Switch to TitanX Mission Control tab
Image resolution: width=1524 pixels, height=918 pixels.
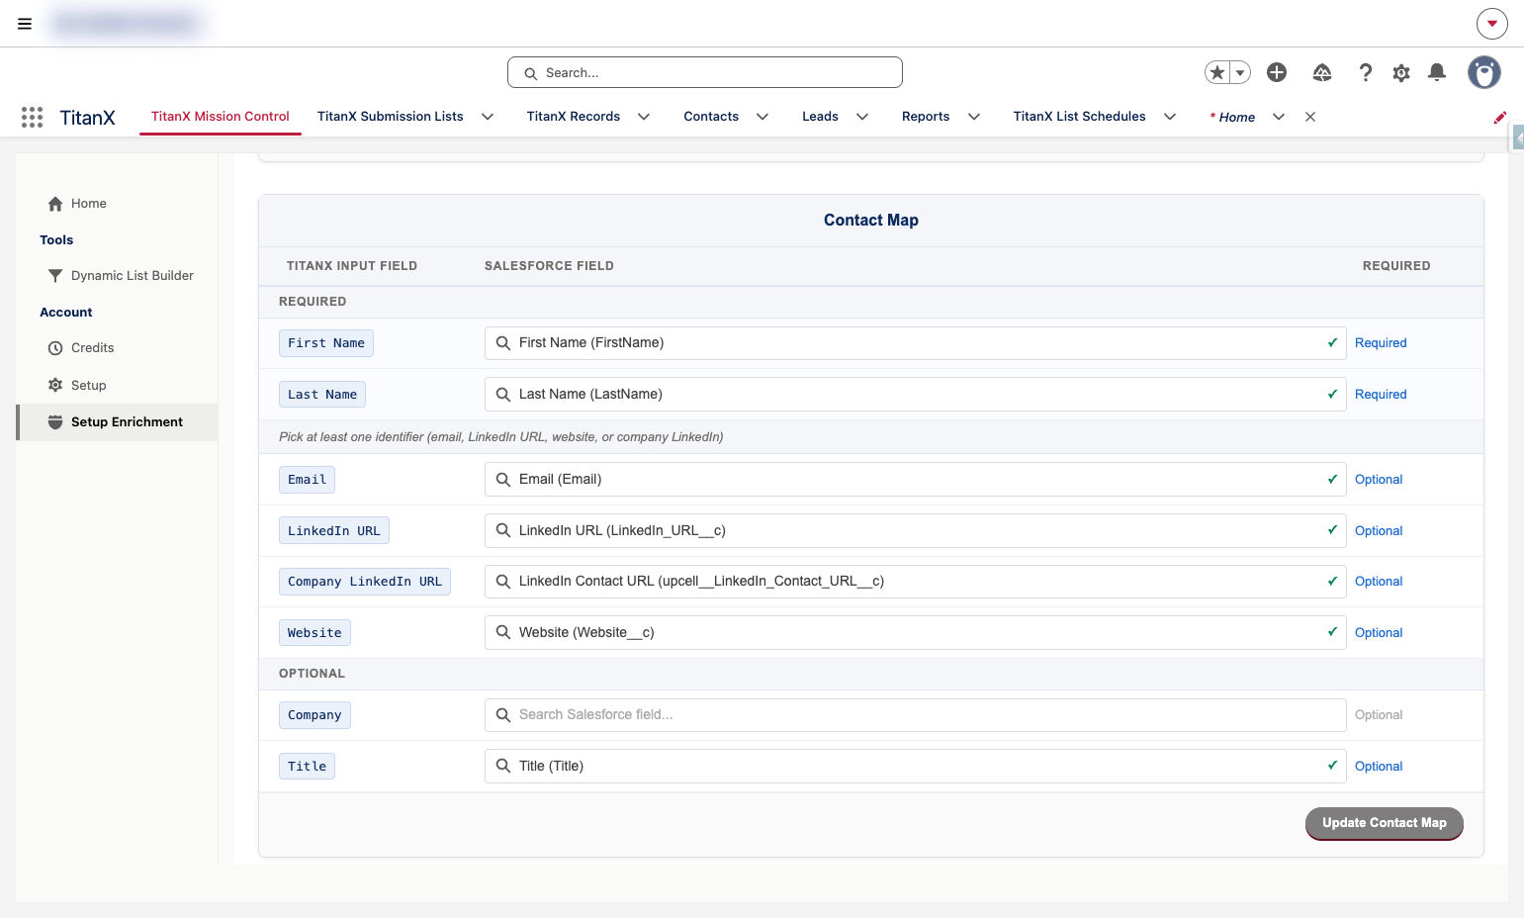[221, 117]
